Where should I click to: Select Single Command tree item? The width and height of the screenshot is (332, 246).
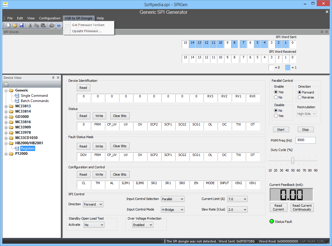point(34,96)
